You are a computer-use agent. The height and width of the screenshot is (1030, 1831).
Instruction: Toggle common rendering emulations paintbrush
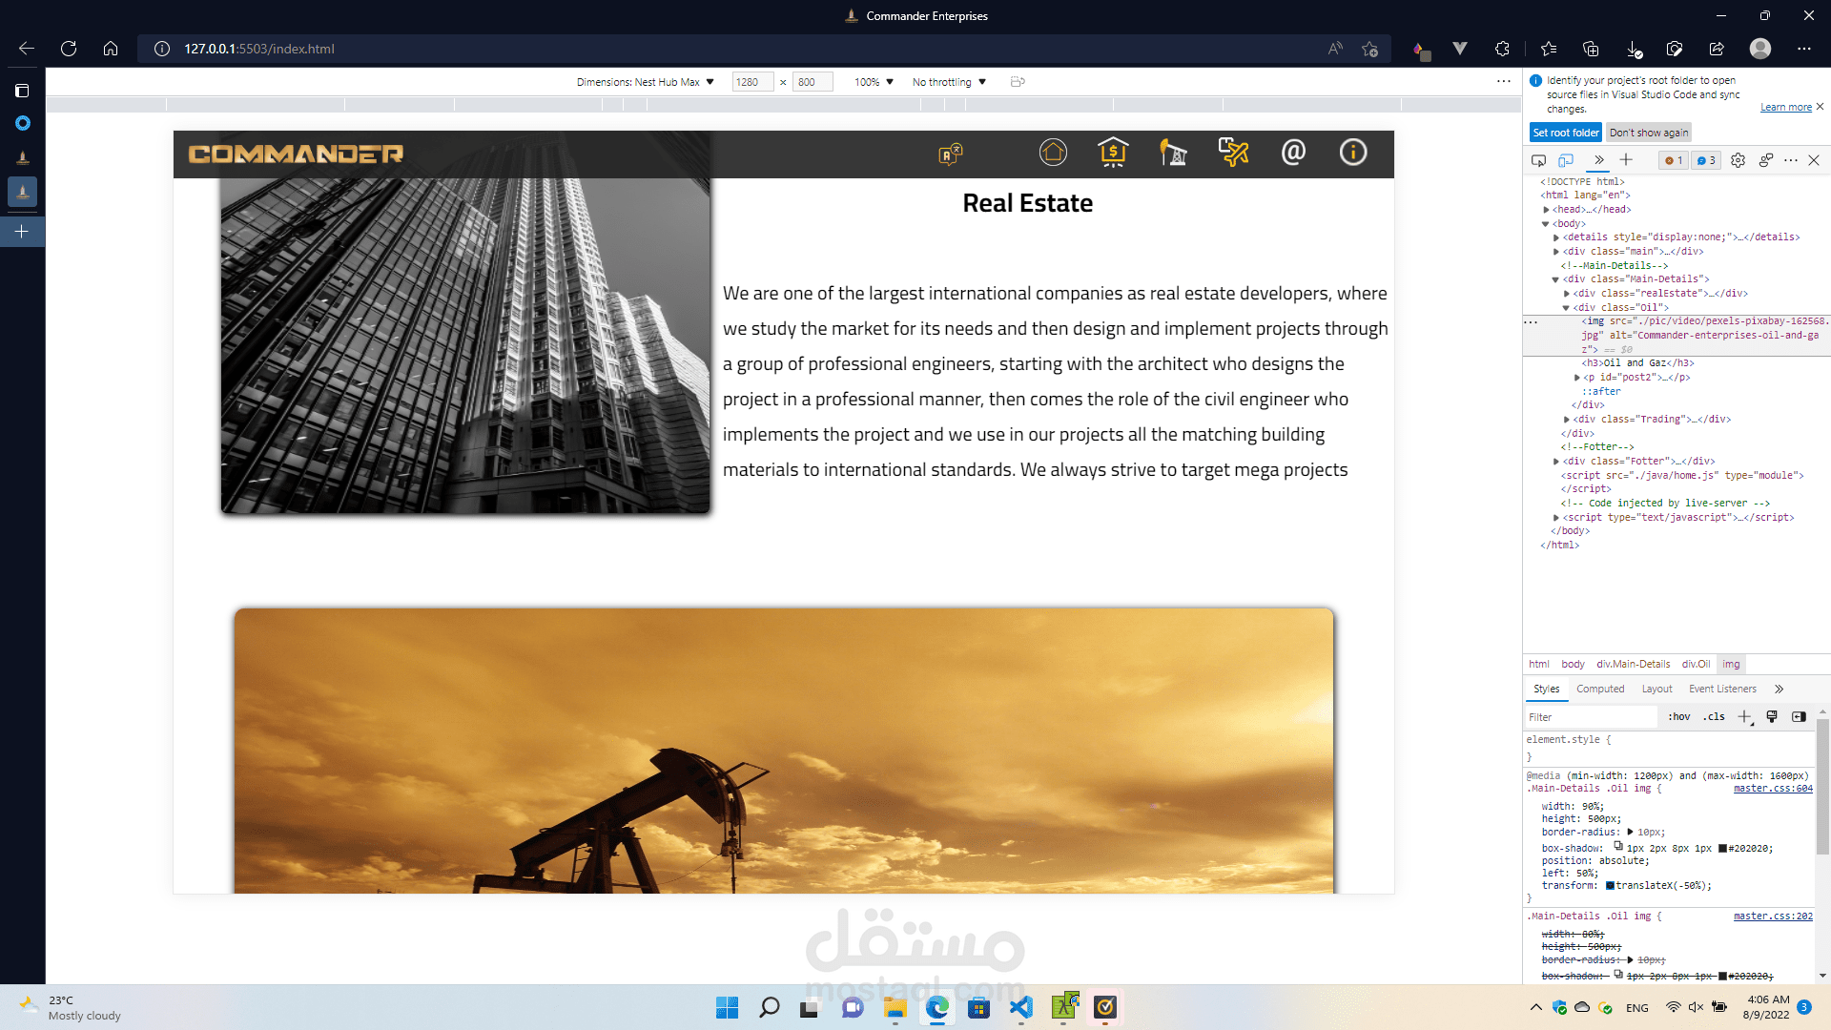click(1772, 717)
